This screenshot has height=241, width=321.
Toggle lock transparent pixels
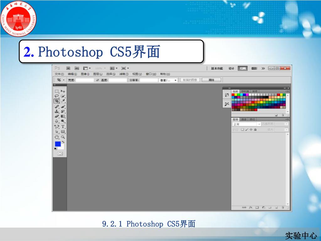242,130
